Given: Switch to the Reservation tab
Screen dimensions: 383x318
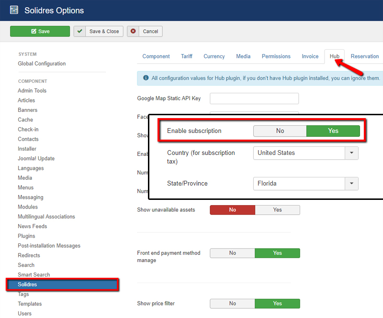Looking at the screenshot, I should (365, 56).
